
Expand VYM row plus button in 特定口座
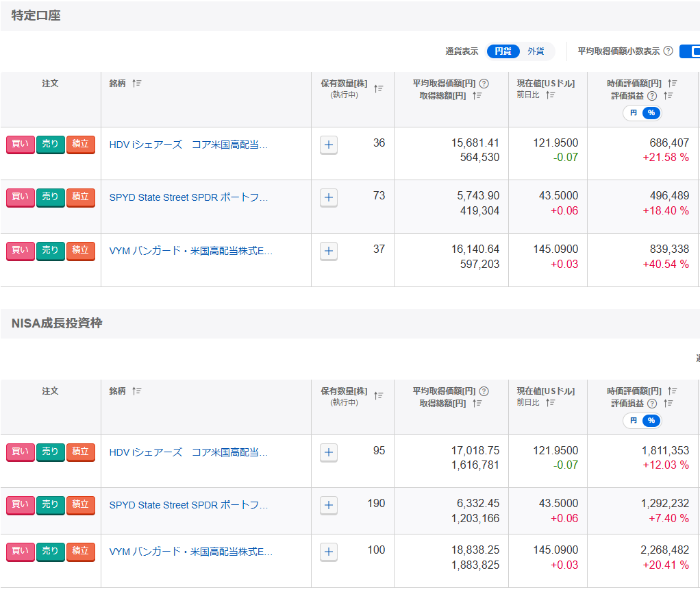point(329,251)
